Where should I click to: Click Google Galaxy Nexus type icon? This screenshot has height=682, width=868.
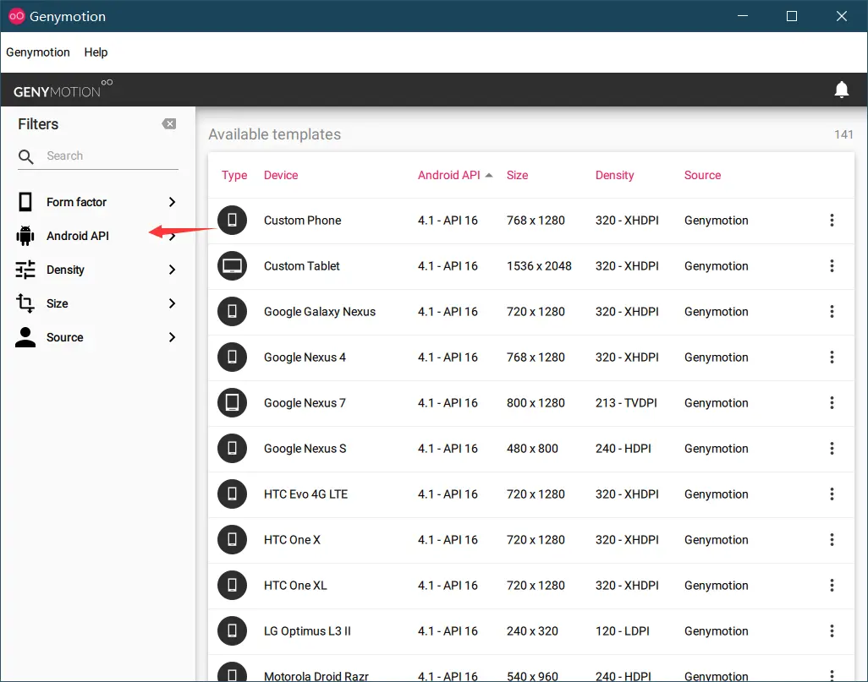point(232,311)
